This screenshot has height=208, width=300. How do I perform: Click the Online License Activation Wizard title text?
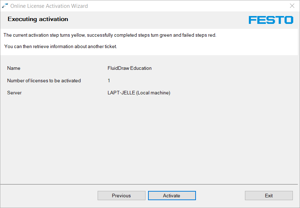pos(49,6)
